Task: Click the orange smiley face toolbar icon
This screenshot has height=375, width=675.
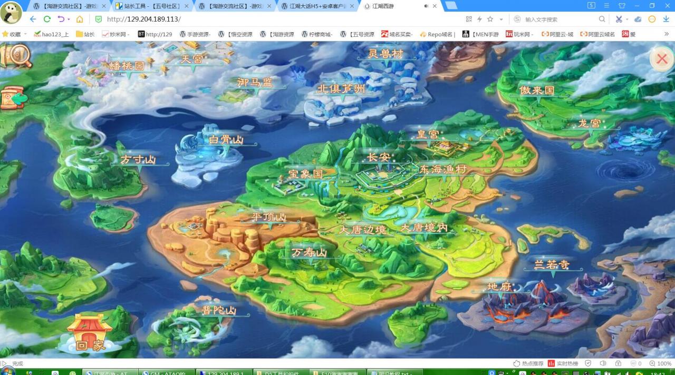Action: pyautogui.click(x=652, y=19)
